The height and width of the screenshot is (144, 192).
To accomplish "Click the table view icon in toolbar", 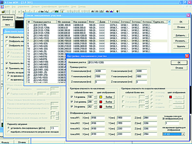I will click(x=7, y=12).
